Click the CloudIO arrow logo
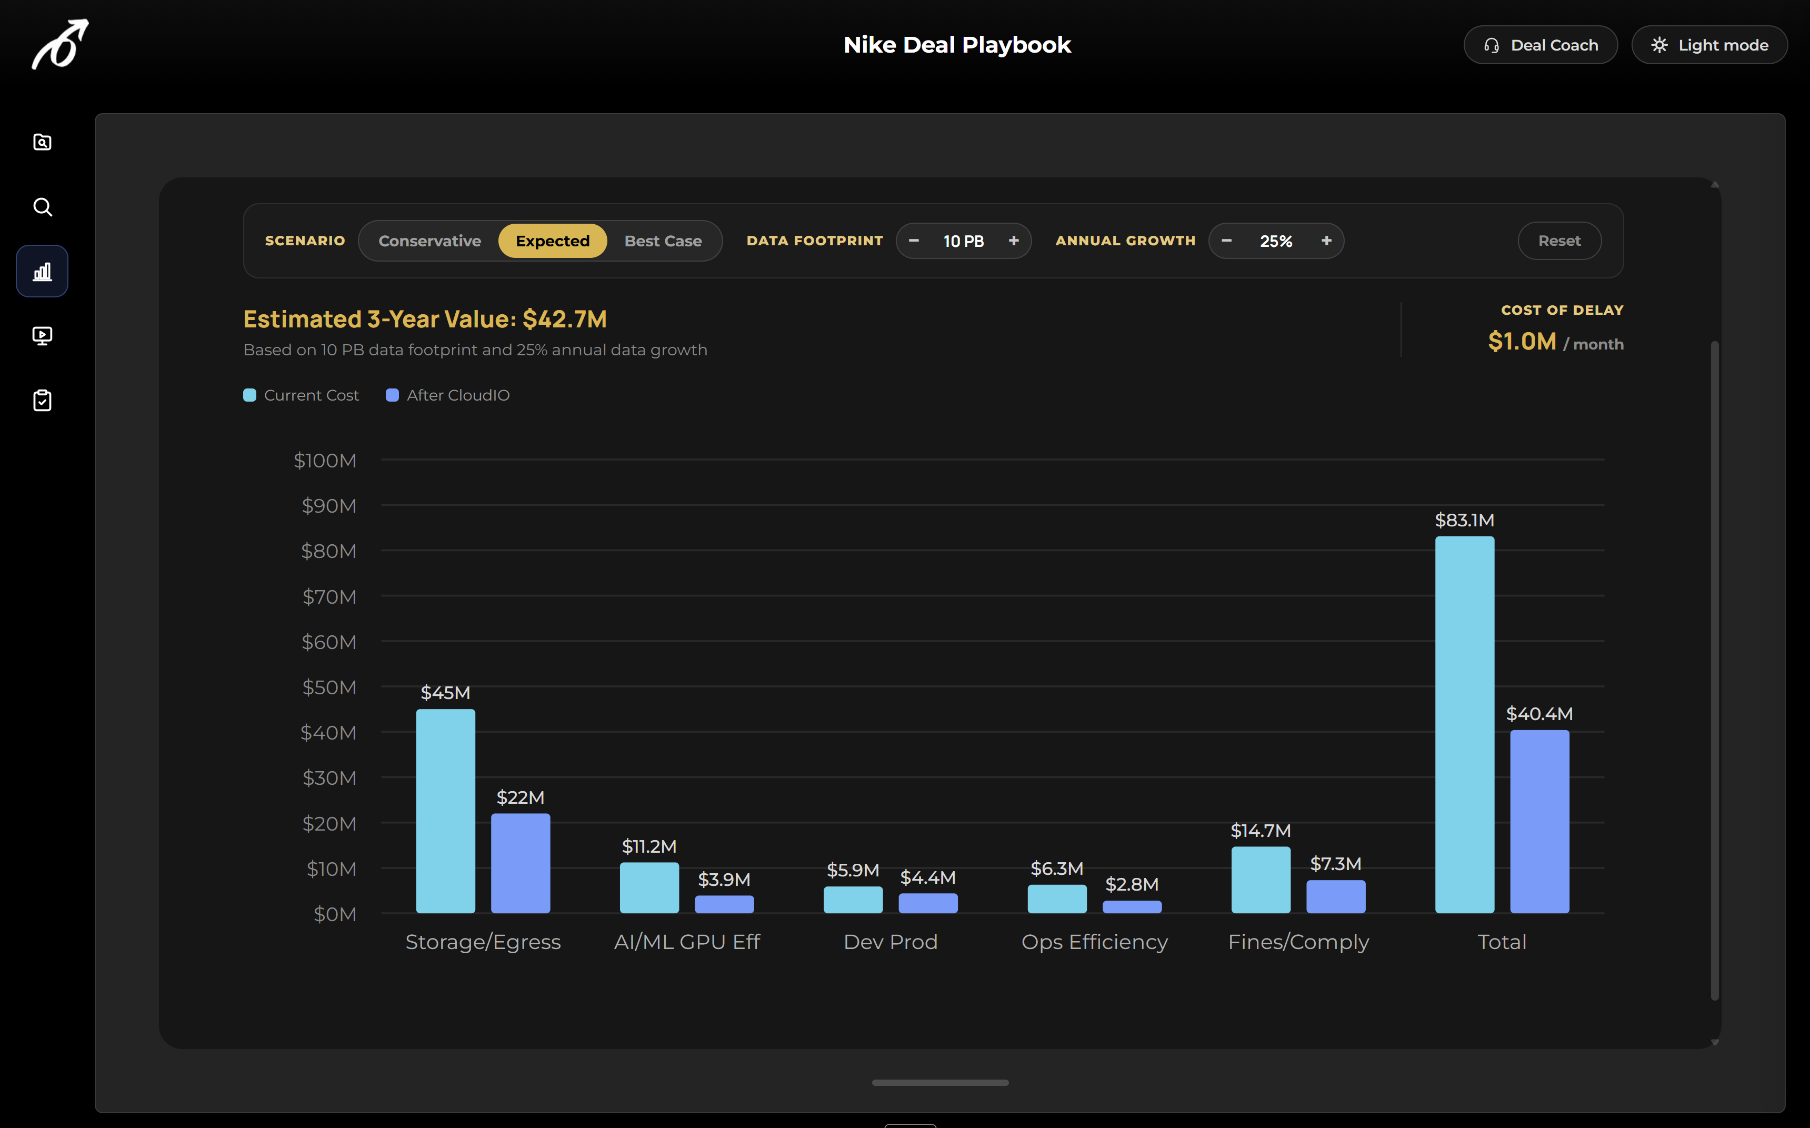The image size is (1810, 1128). pos(59,45)
